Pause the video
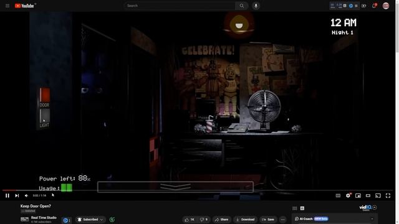 point(7,195)
